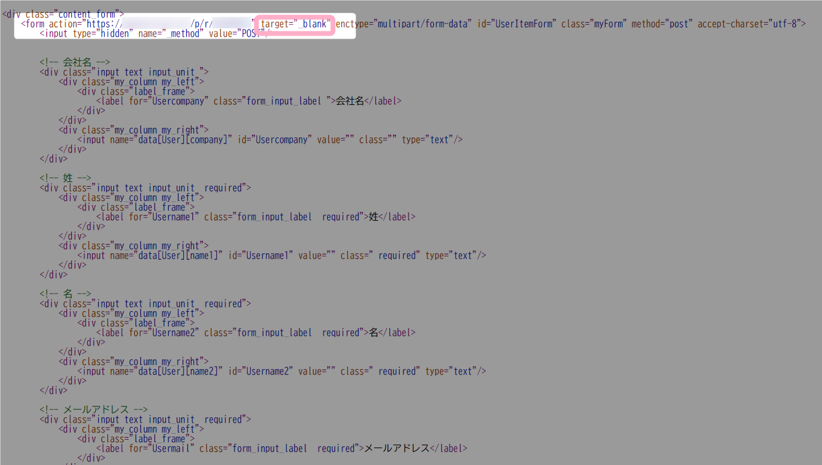Click id="Username2" in the name2 input line
Image resolution: width=822 pixels, height=465 pixels.
coord(260,372)
